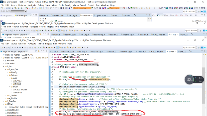Image resolution: width=207 pixels, height=116 pixels.
Task: Maximize front Project Explorer panel
Action: pos(46,51)
